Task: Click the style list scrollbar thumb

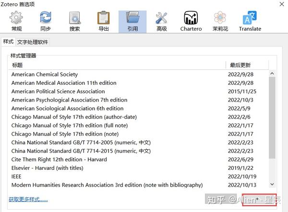Action: (272, 118)
